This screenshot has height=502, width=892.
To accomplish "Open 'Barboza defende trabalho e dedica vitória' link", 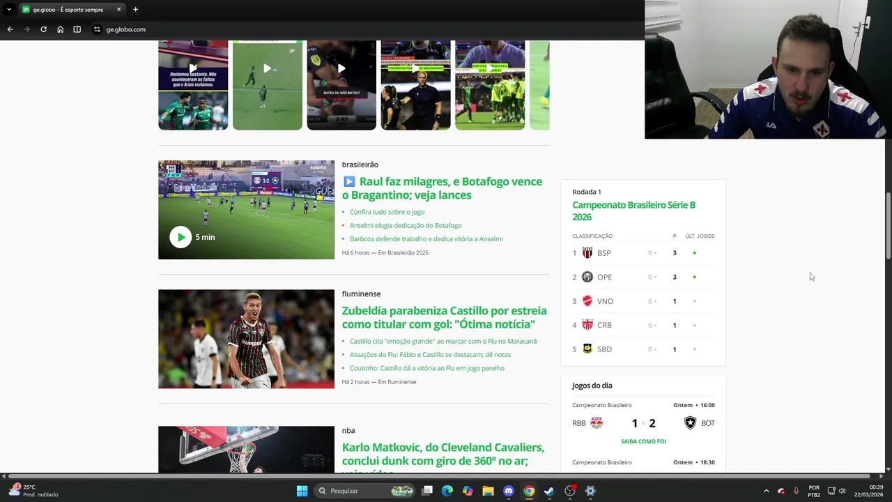I will point(426,238).
